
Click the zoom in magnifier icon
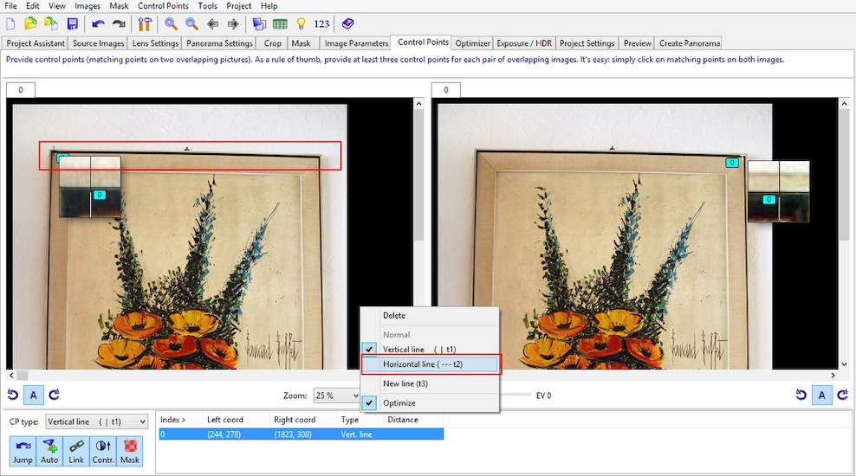click(x=172, y=24)
